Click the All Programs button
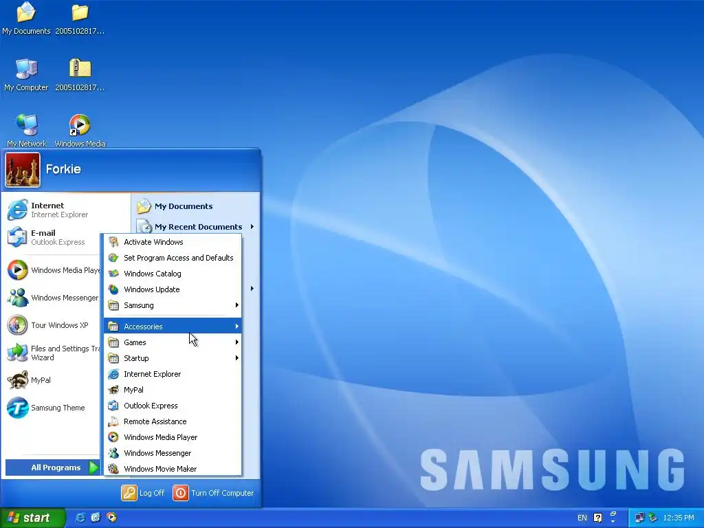Screen dimensions: 704x528 52,467
